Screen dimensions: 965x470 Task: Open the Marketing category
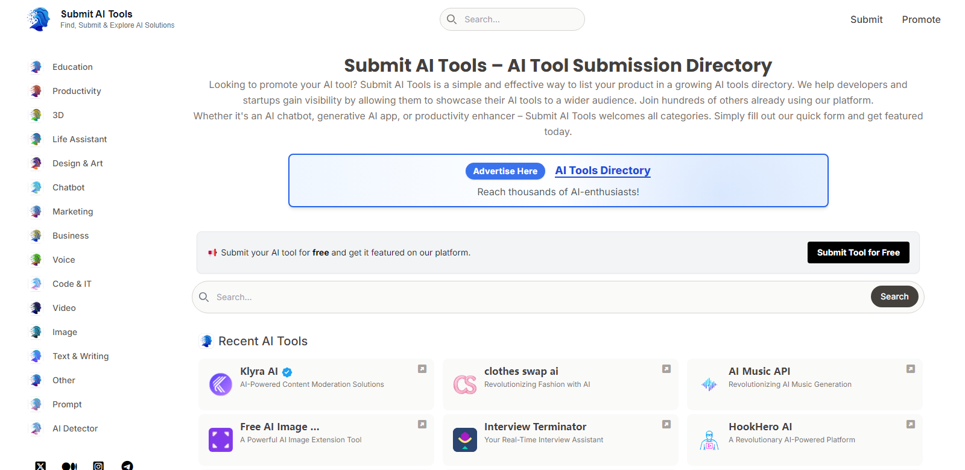[73, 211]
